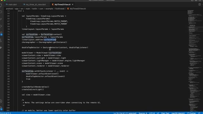
Task: Click 'linearLayout.layoutParams' on line 70
Action: [35, 29]
